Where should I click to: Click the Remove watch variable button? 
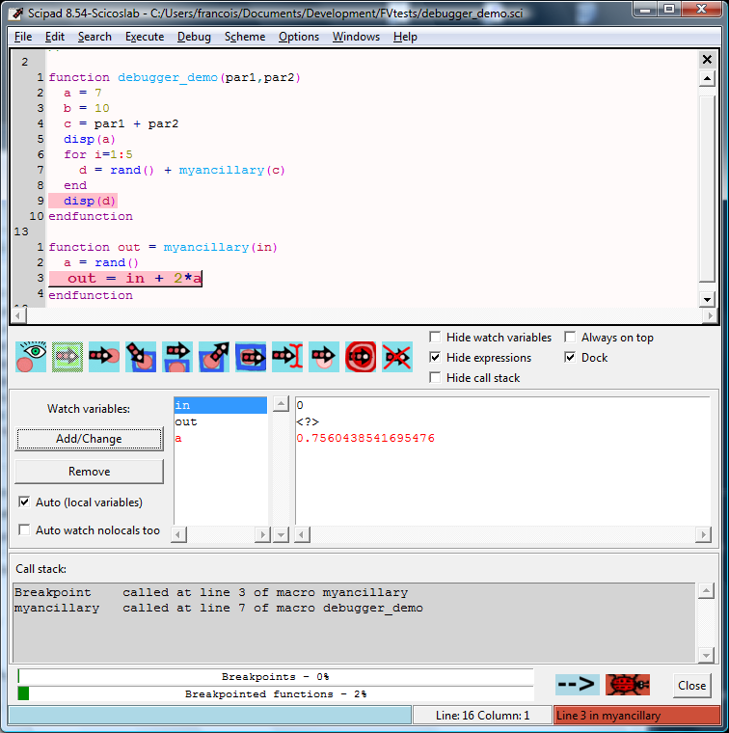[x=89, y=472]
